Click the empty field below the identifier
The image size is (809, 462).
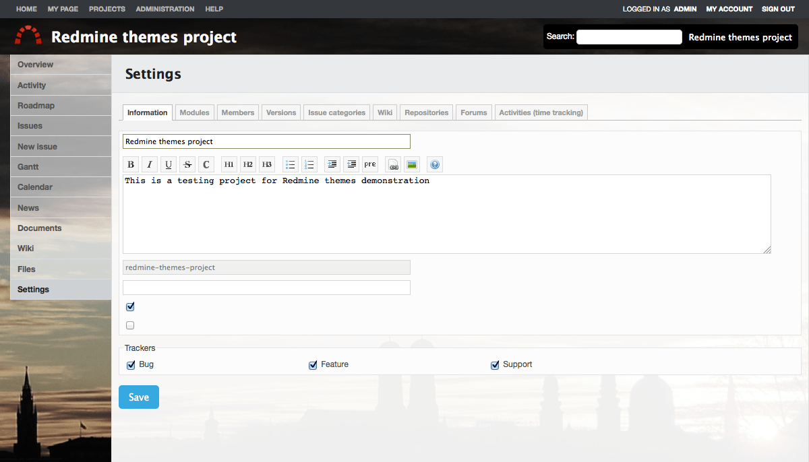[266, 288]
